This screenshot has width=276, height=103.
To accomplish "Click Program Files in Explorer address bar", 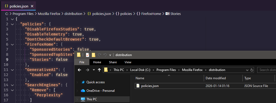I will coord(166,70).
